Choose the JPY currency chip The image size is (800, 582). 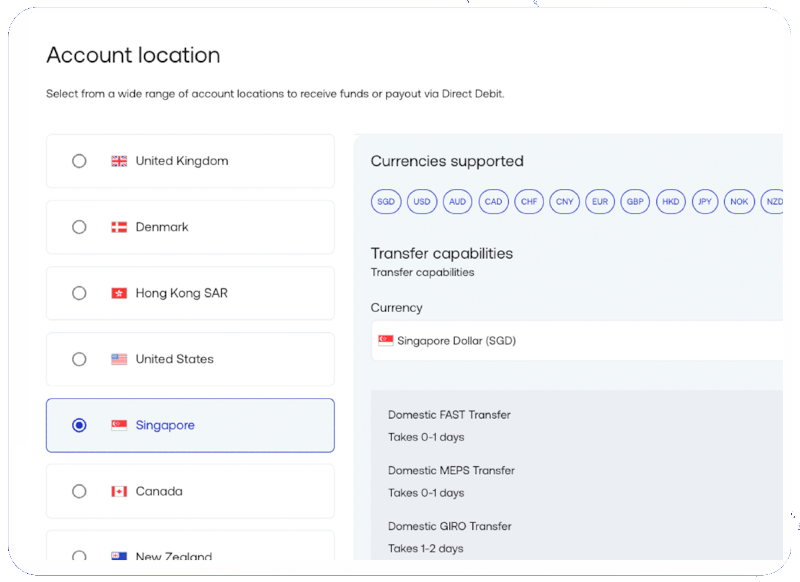click(705, 202)
